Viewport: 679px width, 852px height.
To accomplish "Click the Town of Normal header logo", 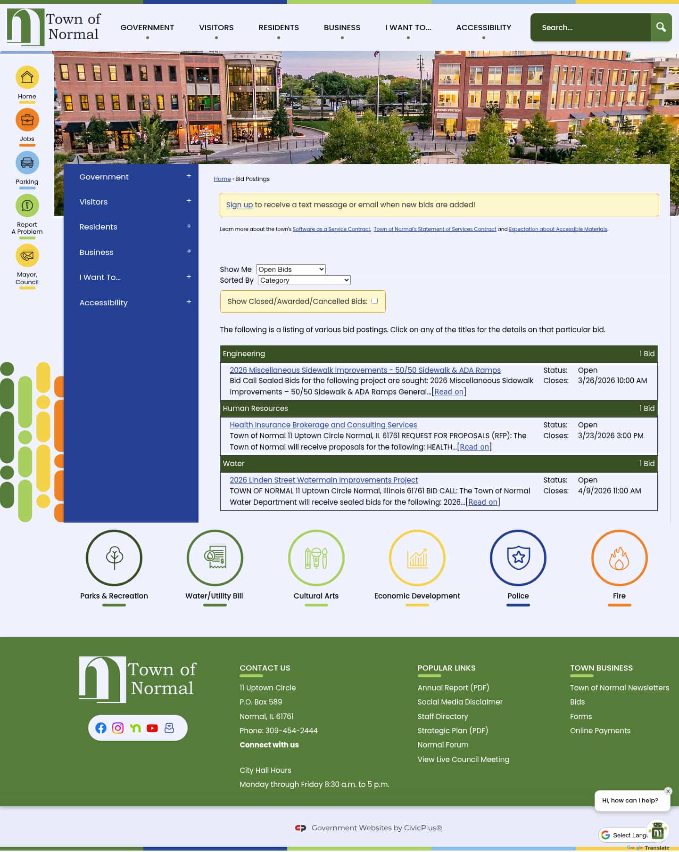I will click(x=54, y=27).
